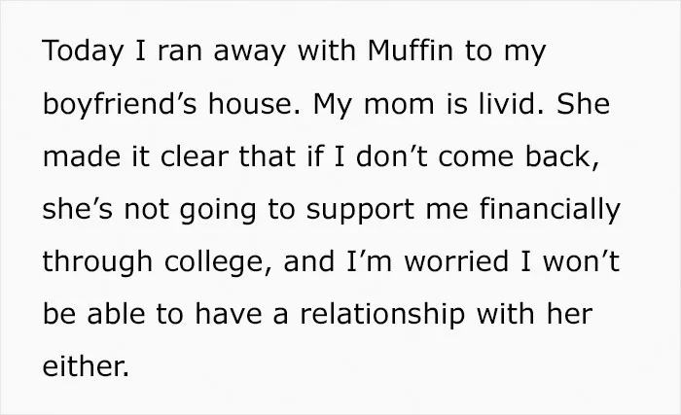Select the word "financially"
The image size is (681, 415).
(550, 209)
